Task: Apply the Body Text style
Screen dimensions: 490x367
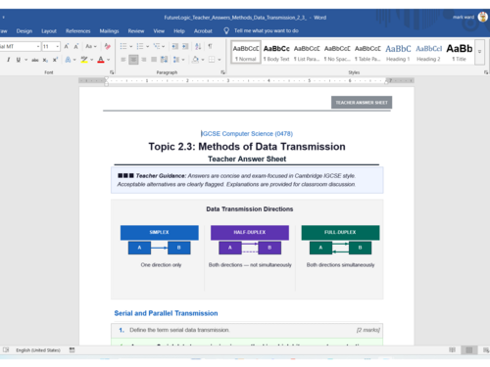Action: click(276, 52)
